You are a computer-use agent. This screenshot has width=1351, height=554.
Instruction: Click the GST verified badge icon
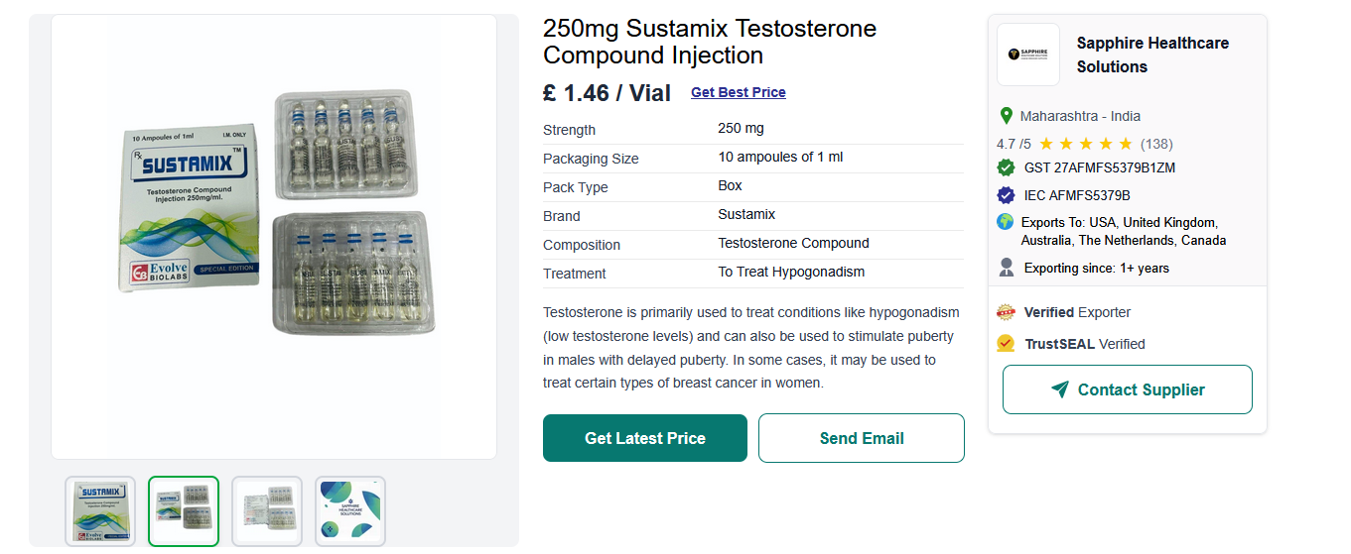tap(1006, 167)
